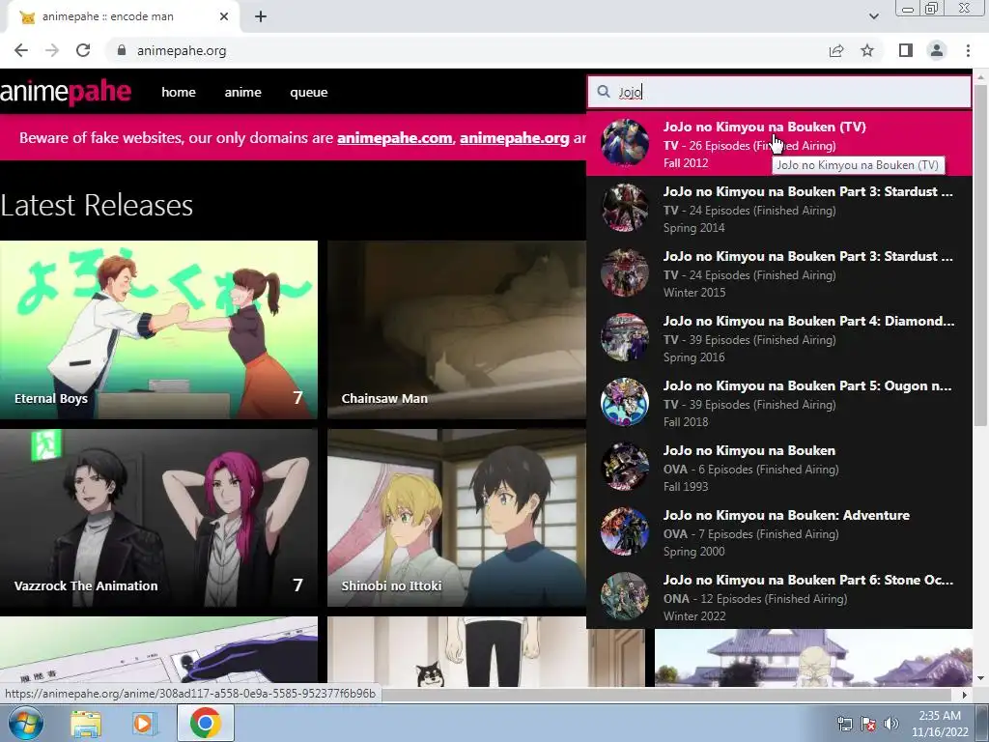This screenshot has height=742, width=989.
Task: Open a new browser tab
Action: click(261, 16)
